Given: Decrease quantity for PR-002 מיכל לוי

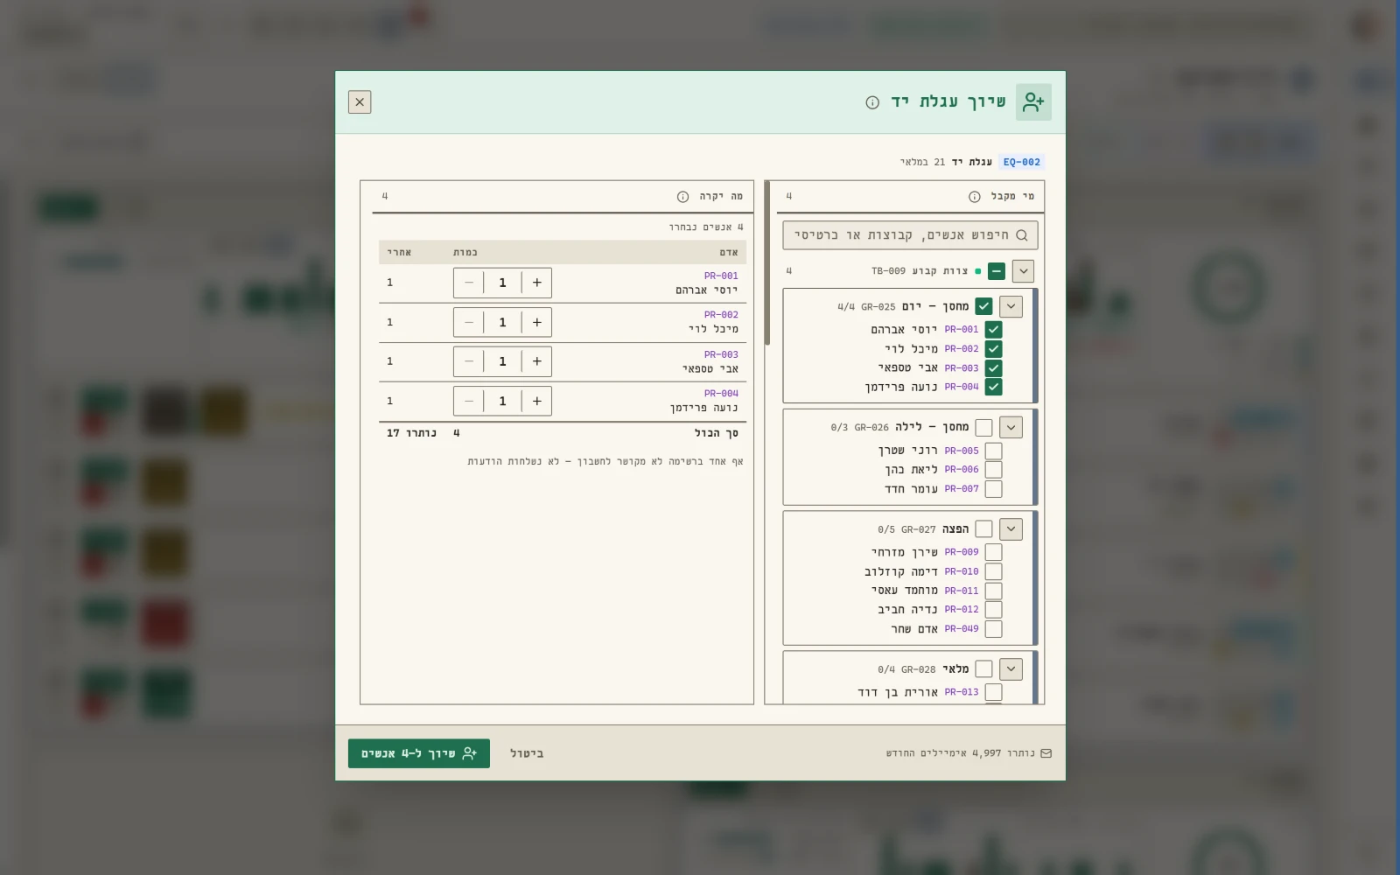Looking at the screenshot, I should click(469, 323).
